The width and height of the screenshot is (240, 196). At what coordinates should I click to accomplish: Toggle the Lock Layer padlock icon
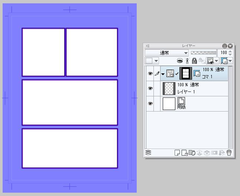click(x=194, y=61)
